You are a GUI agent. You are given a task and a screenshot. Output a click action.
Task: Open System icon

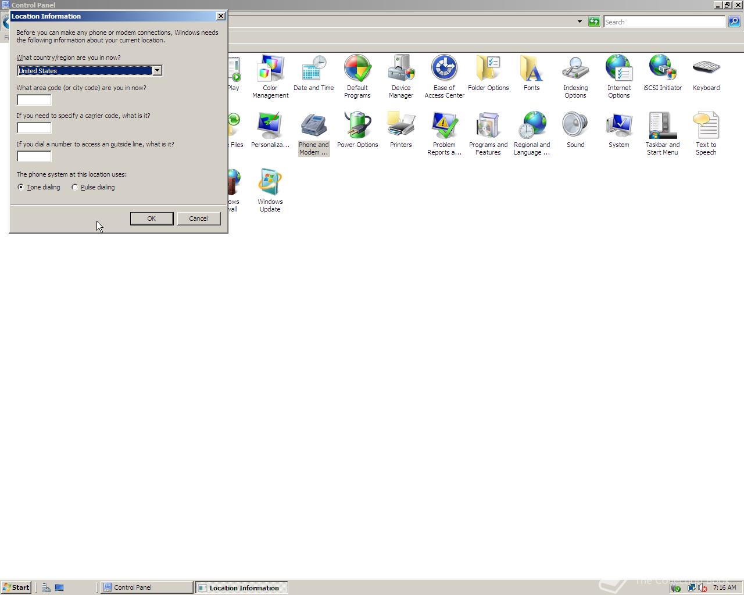click(619, 130)
